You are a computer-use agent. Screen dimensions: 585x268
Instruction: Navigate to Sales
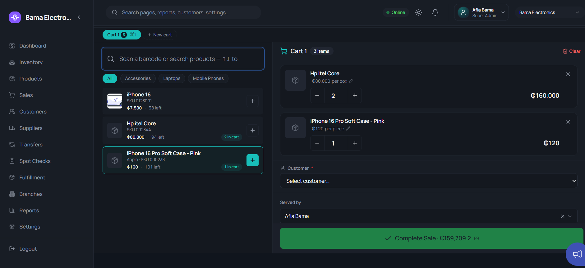pyautogui.click(x=26, y=95)
